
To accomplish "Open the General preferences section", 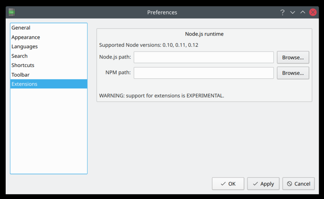I will point(21,28).
